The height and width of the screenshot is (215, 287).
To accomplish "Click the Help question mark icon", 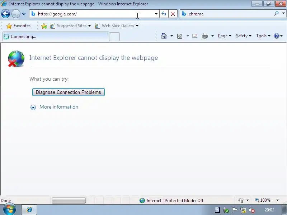I will [276, 36].
